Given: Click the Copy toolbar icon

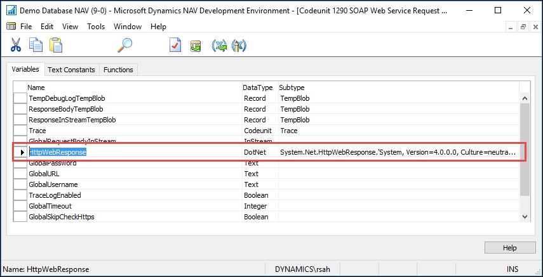Looking at the screenshot, I should pos(36,45).
